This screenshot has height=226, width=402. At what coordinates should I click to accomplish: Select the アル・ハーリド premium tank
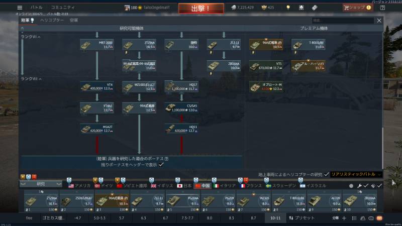tap(309, 66)
